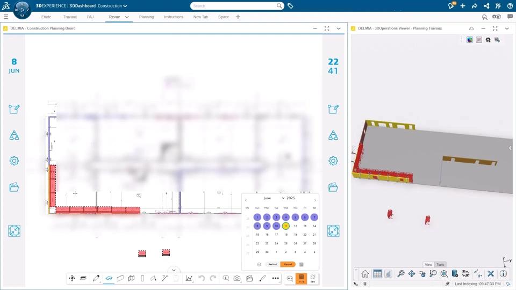Open the comments speech bubble button

click(x=290, y=279)
